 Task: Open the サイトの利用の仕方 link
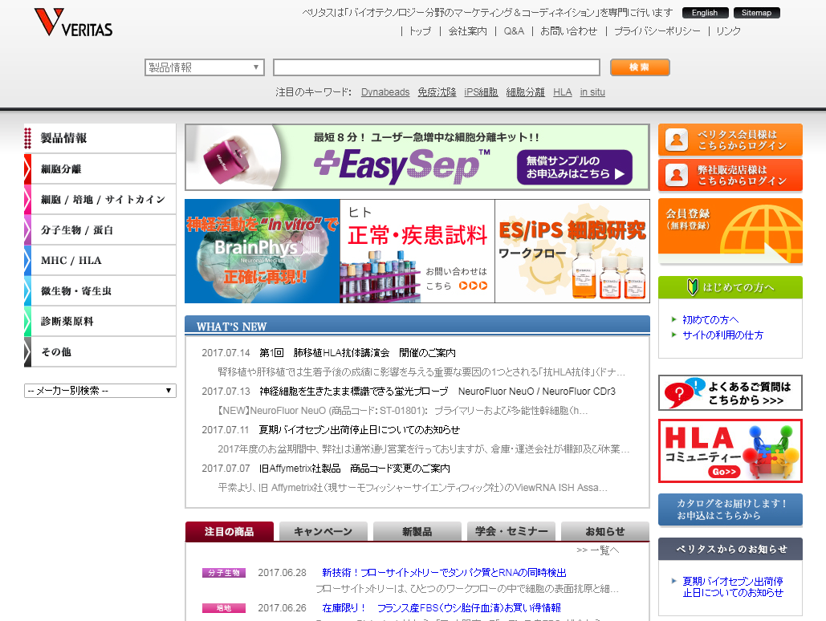pos(722,335)
